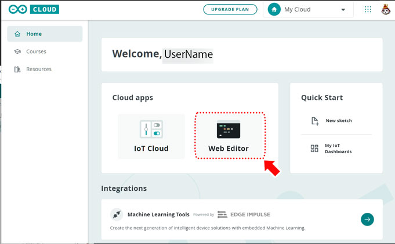Open the user profile avatar
This screenshot has width=395, height=244.
(x=386, y=9)
